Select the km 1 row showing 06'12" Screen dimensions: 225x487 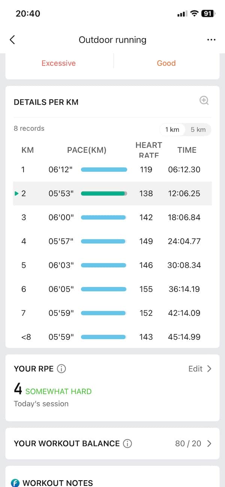coord(112,169)
